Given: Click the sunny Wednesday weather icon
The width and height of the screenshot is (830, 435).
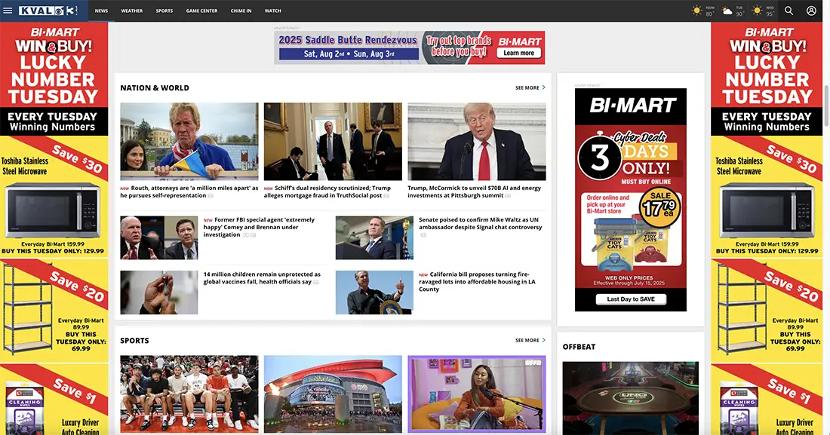Looking at the screenshot, I should pyautogui.click(x=758, y=11).
